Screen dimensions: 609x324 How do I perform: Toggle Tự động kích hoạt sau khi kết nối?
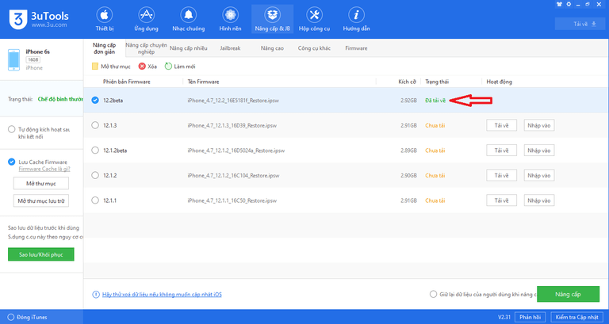12,130
